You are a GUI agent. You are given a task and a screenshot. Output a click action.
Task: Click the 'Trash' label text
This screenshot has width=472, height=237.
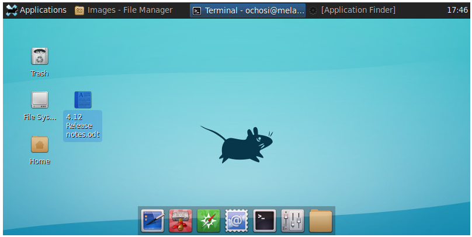(40, 73)
